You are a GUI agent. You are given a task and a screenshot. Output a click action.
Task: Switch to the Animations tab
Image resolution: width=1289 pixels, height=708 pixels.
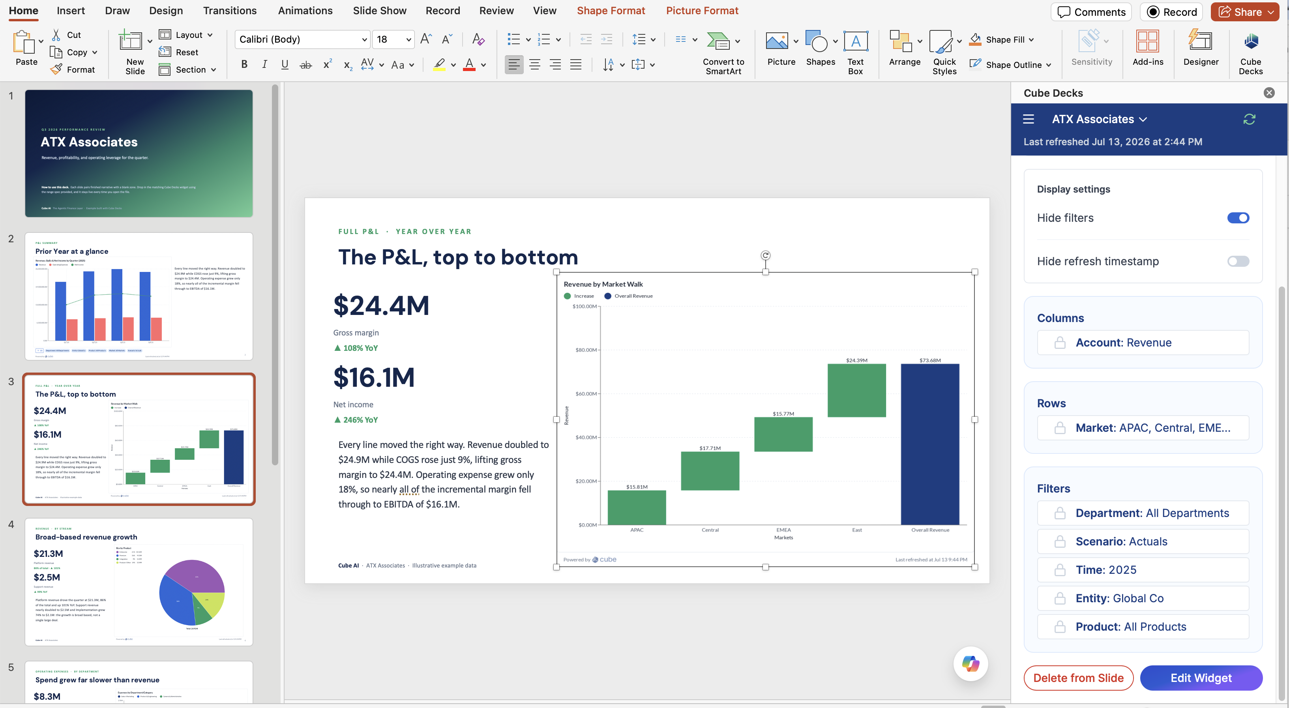[305, 11]
